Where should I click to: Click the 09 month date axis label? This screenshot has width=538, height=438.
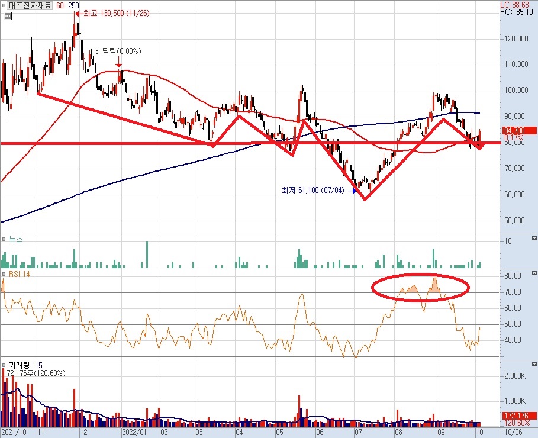(x=440, y=432)
